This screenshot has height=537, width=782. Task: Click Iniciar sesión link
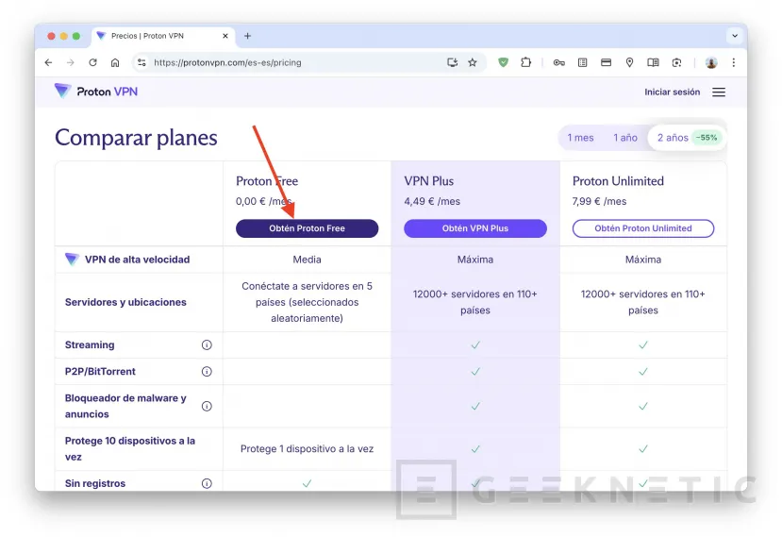pos(672,92)
